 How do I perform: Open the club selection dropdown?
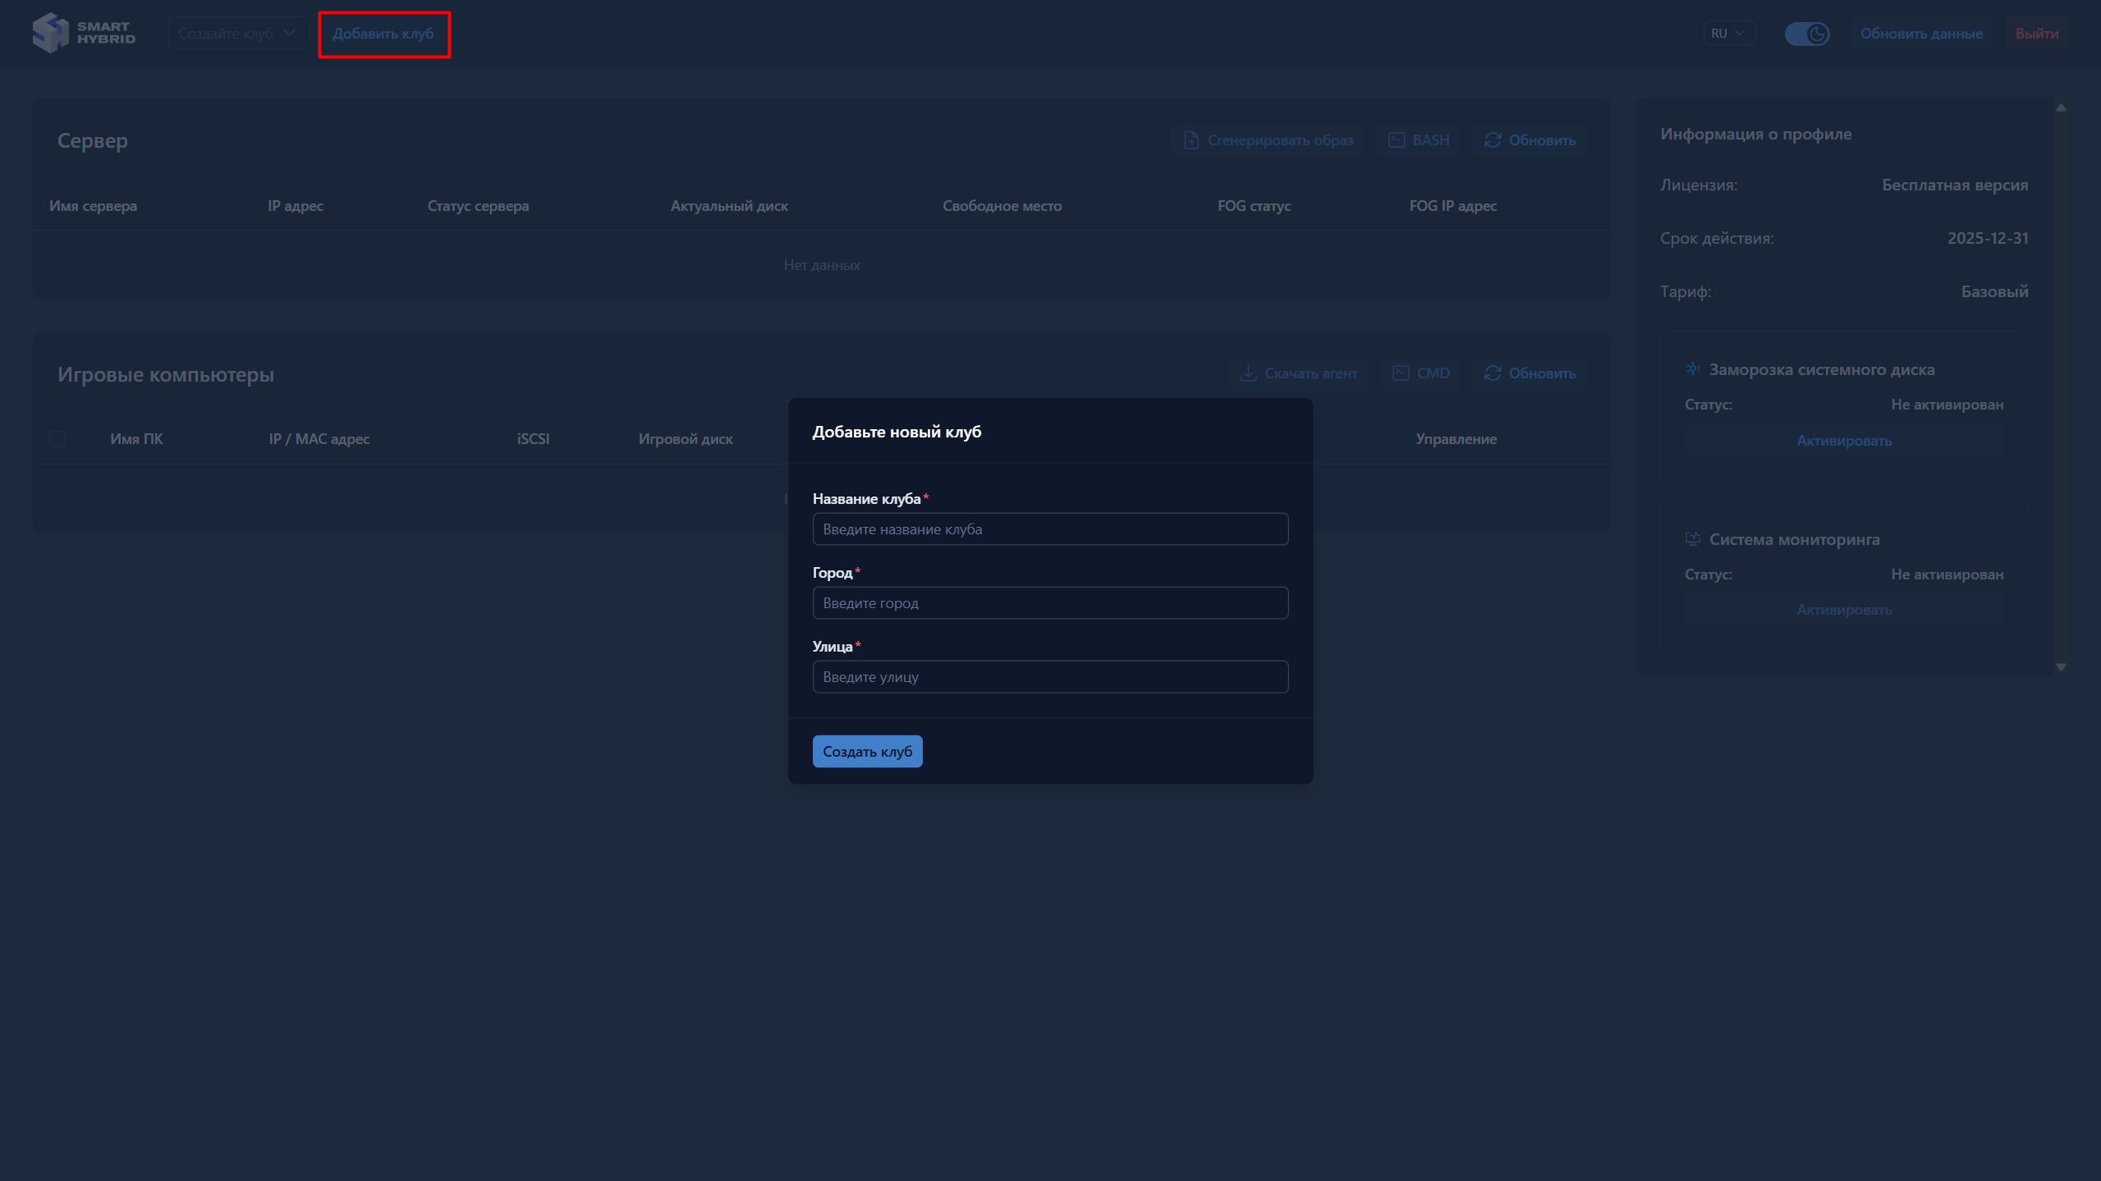click(238, 34)
